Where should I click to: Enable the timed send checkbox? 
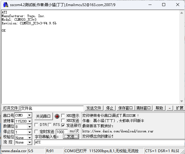pos(36,131)
